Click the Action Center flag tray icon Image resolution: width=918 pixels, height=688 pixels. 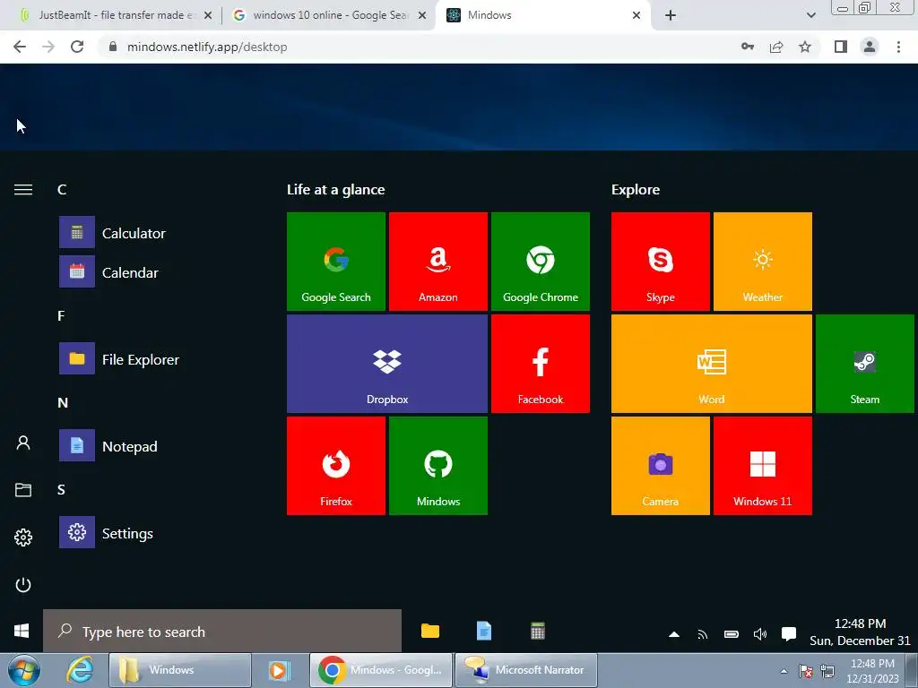[x=806, y=671]
